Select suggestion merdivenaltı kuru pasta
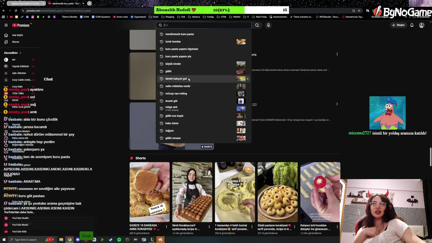 (x=204, y=34)
